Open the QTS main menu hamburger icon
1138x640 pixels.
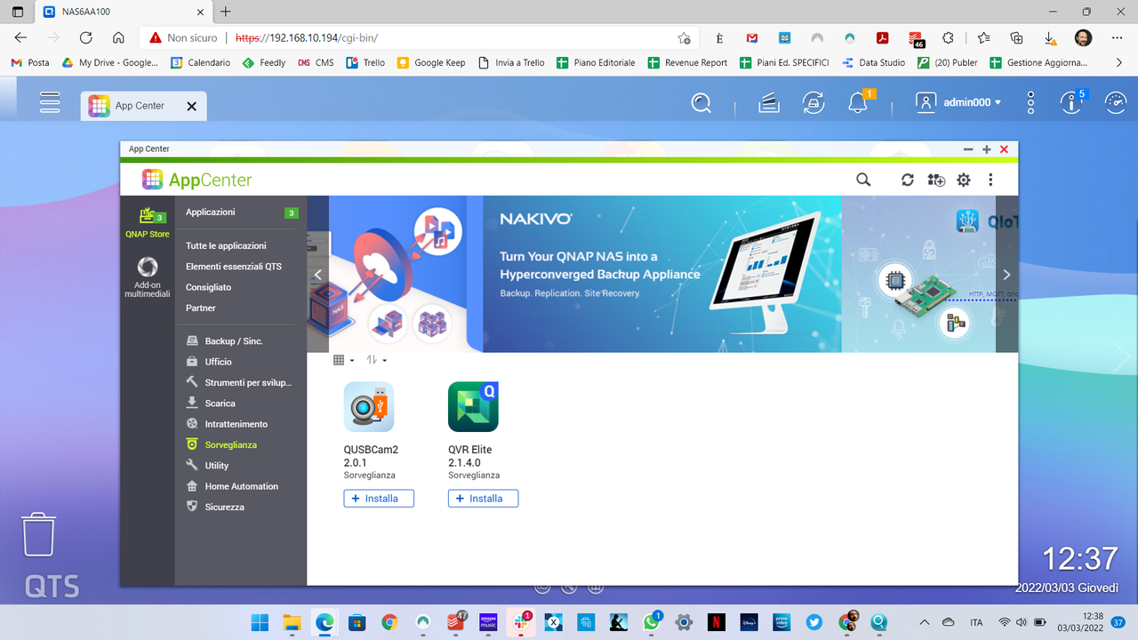pos(50,102)
